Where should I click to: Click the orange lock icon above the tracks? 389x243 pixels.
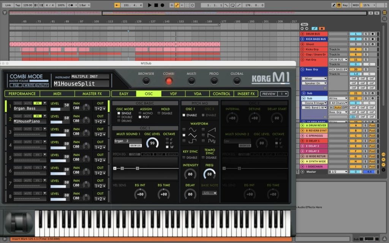tap(322, 29)
